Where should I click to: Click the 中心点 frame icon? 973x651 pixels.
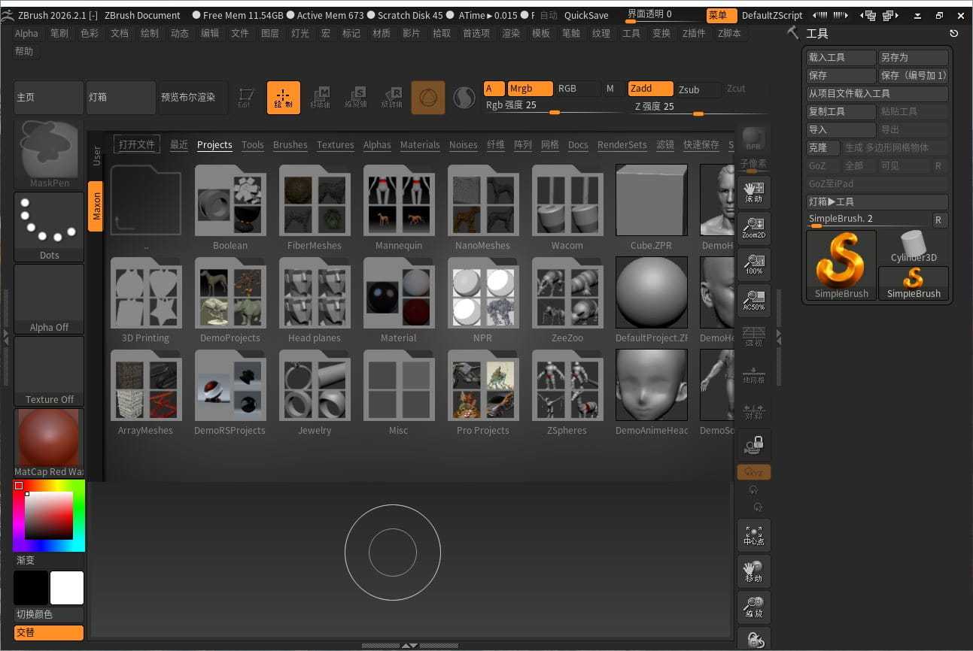[753, 535]
